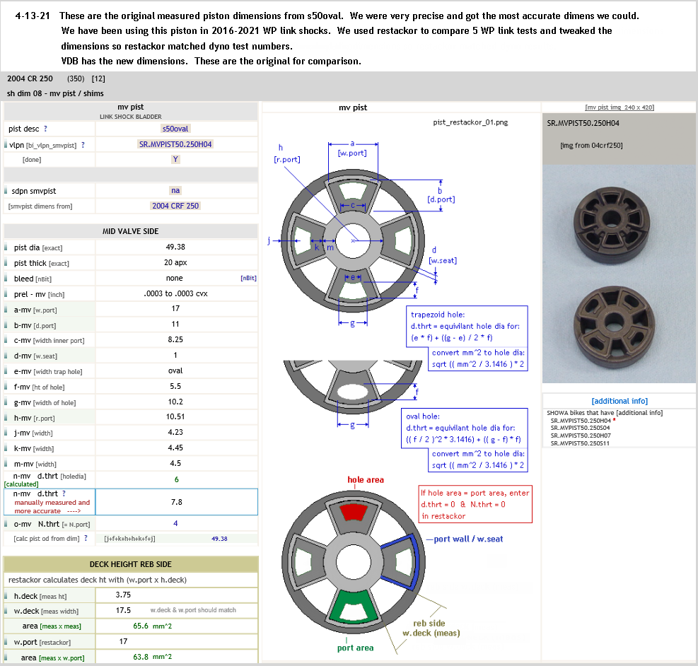698x666 pixels.
Task: Click the 2004 CRF 250 dimens-from value
Action: coord(176,206)
